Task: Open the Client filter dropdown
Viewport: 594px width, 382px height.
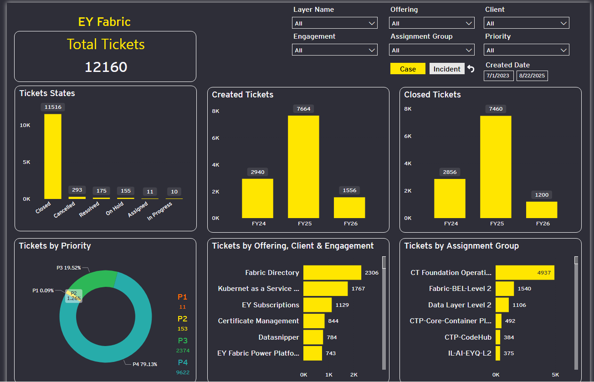Action: (527, 23)
